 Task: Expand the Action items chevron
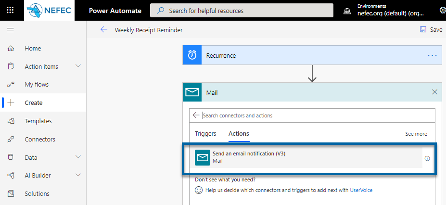(x=78, y=66)
